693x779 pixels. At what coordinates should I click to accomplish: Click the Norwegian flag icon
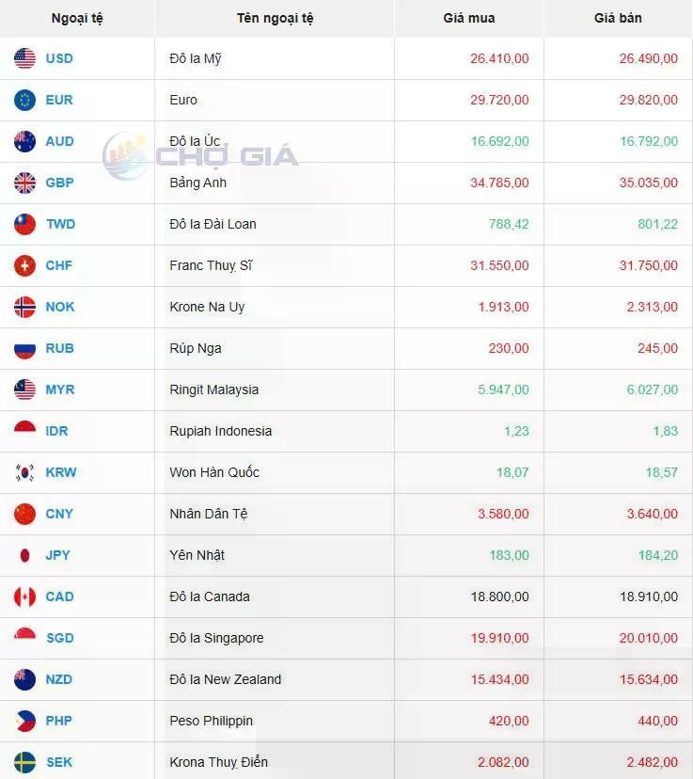tap(24, 307)
